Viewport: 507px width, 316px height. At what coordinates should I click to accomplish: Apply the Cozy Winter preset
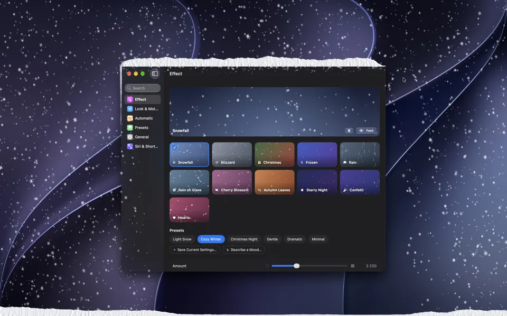(x=211, y=239)
